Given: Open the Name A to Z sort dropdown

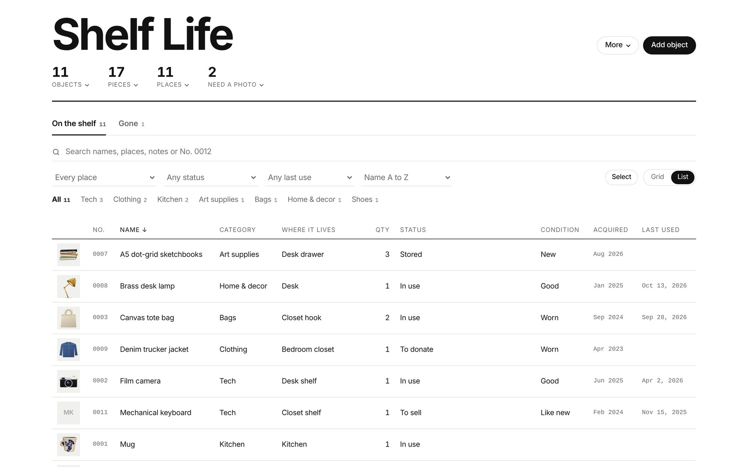Looking at the screenshot, I should point(406,177).
